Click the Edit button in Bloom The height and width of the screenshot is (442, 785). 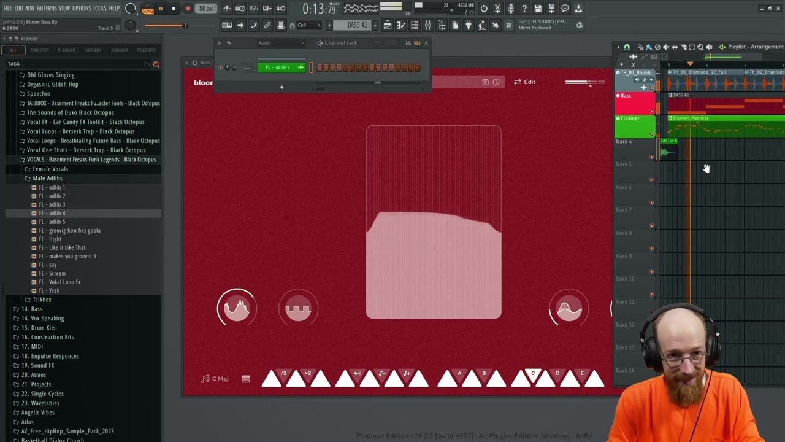coord(524,82)
